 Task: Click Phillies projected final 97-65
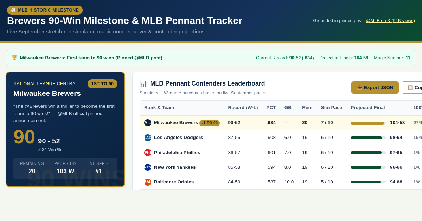[396, 153]
